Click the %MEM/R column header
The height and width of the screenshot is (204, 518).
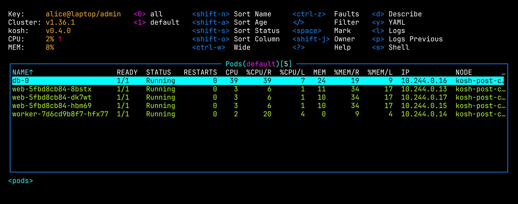pos(347,72)
